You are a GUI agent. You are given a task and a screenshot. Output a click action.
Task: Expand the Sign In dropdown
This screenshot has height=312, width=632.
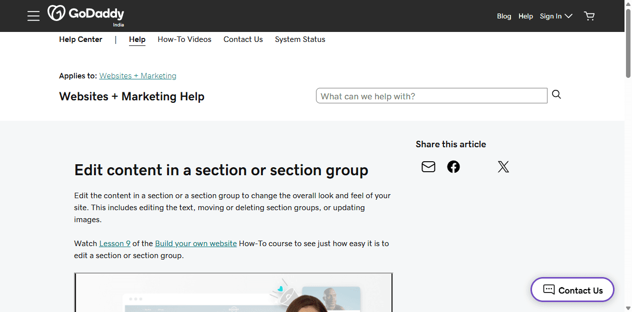click(x=556, y=16)
